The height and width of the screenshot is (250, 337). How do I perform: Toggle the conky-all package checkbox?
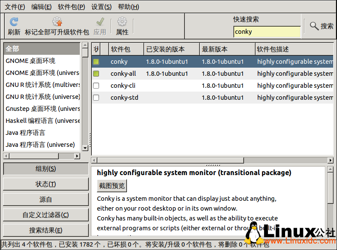(x=96, y=74)
